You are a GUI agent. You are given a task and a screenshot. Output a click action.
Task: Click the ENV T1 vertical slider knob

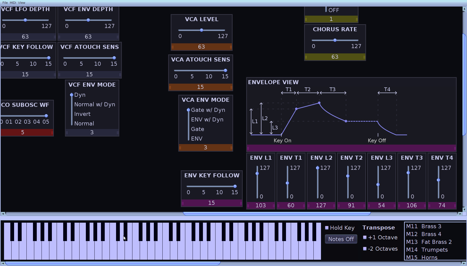pos(287,183)
